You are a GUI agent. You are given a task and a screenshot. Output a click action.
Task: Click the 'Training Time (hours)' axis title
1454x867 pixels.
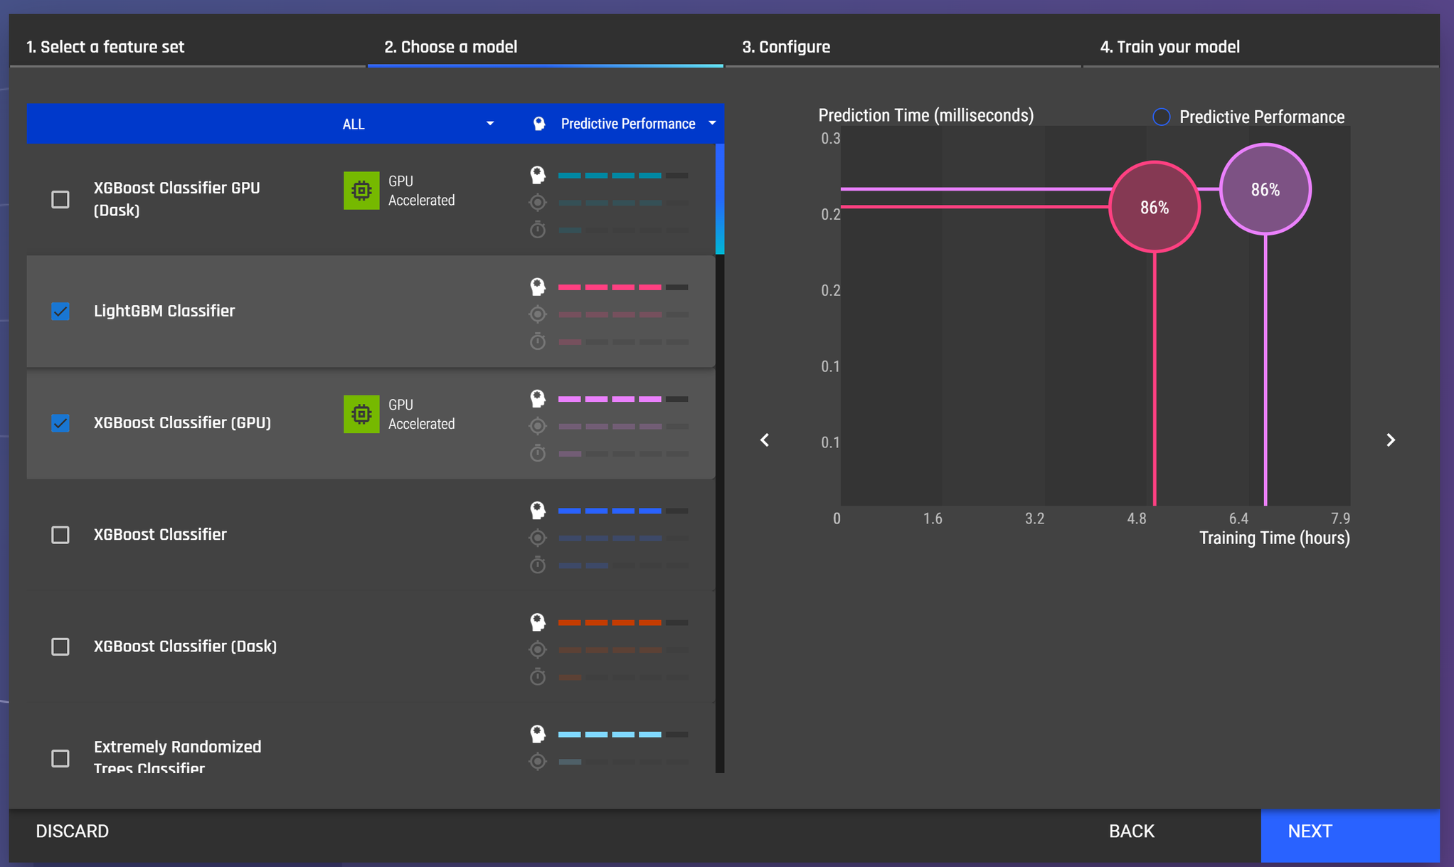[1275, 538]
